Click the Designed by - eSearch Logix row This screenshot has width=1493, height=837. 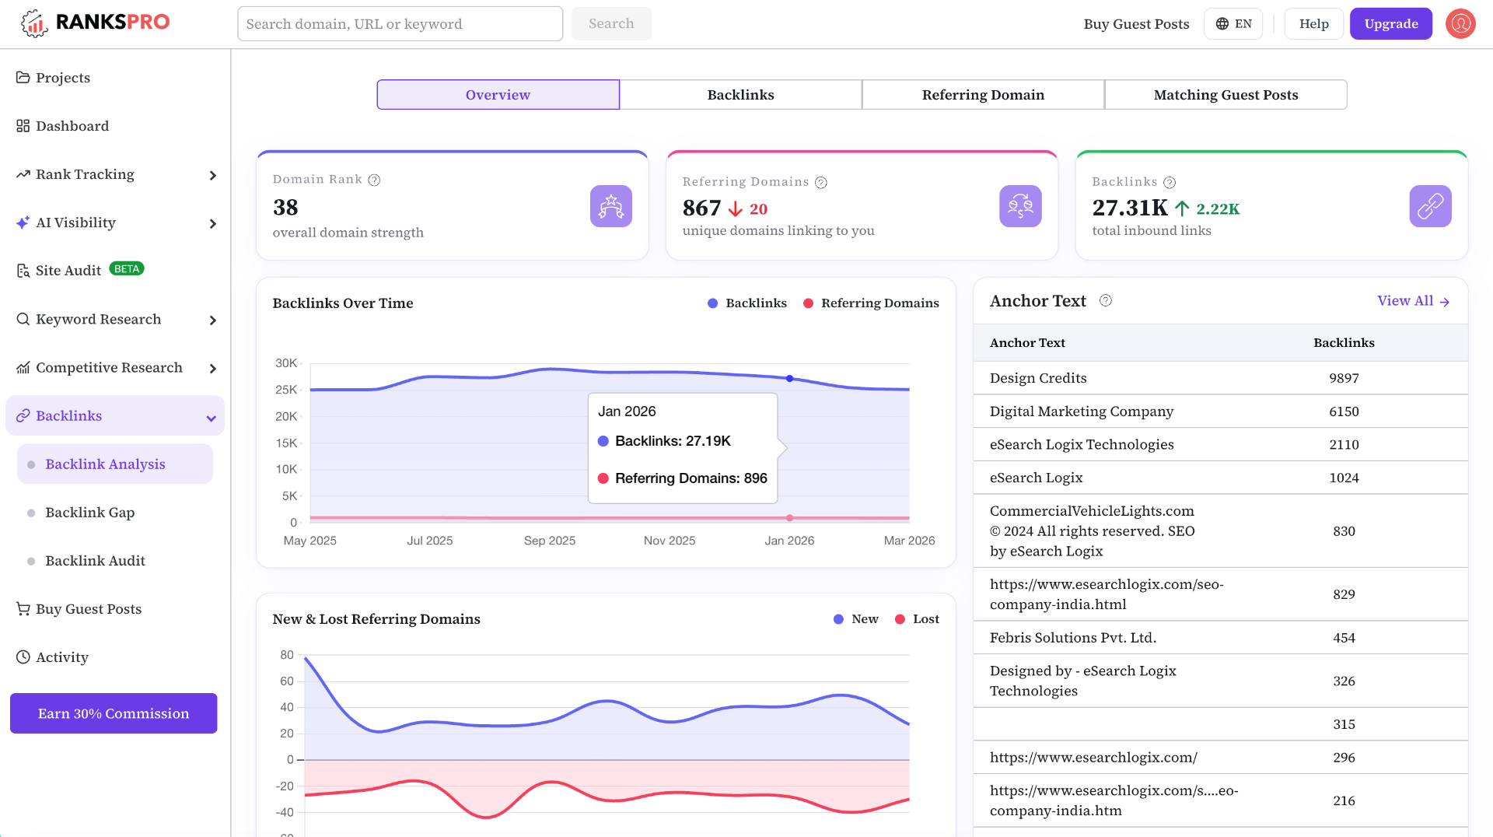[x=1220, y=681]
